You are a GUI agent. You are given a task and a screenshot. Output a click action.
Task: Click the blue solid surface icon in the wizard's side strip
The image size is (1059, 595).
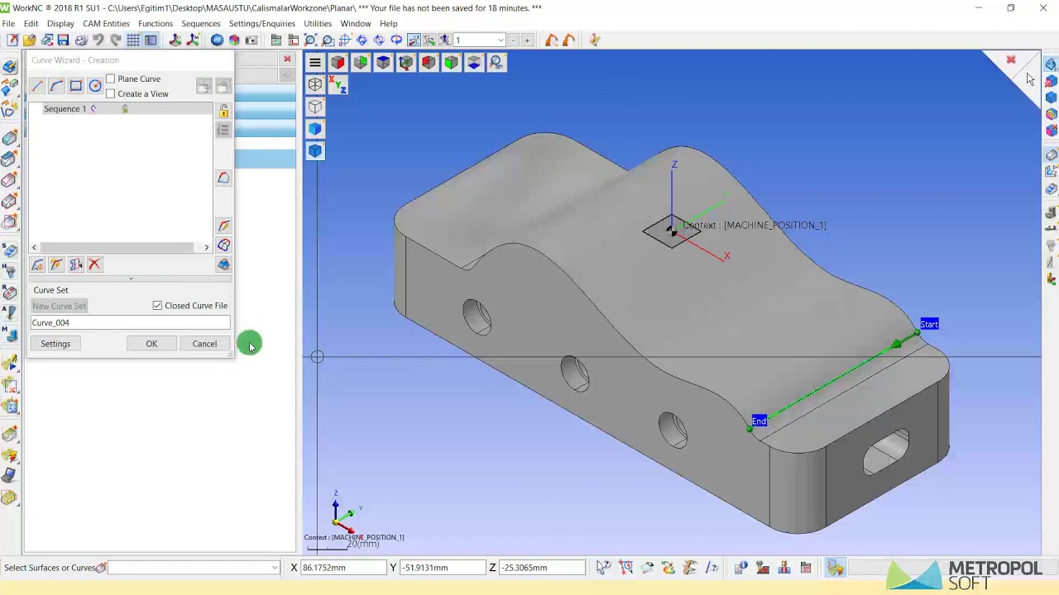point(223,264)
